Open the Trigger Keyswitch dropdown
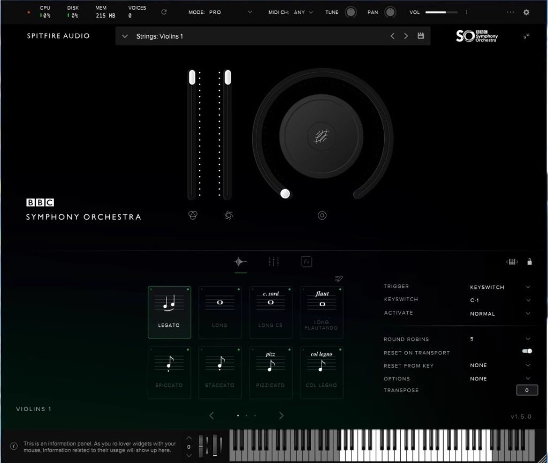This screenshot has width=548, height=463. click(528, 287)
